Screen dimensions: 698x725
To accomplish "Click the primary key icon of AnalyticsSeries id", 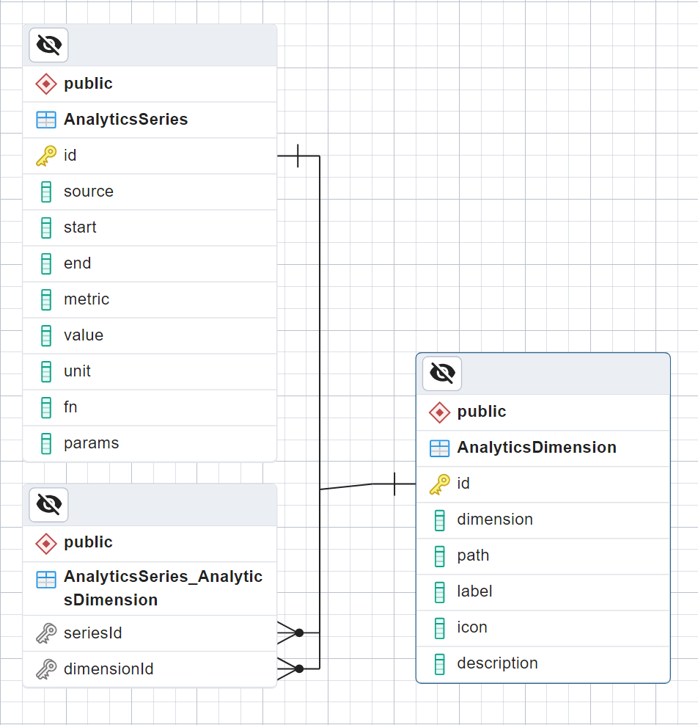I will (46, 156).
